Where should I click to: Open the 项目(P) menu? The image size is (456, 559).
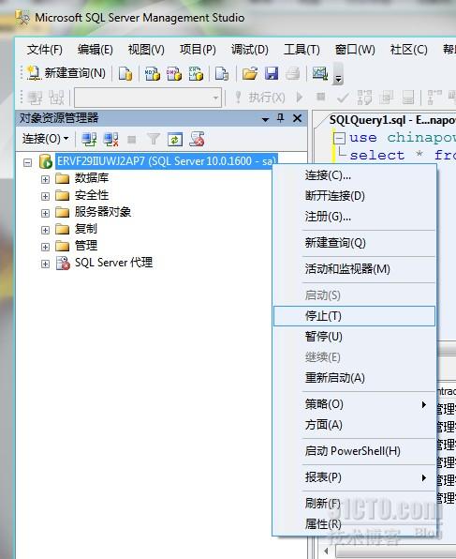pos(198,50)
